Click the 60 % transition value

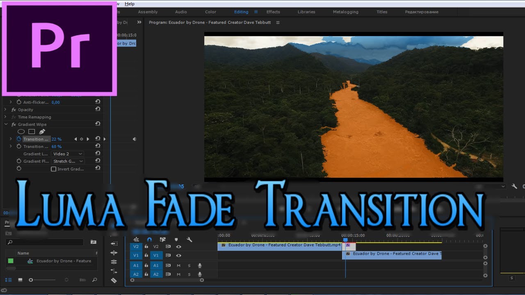57,147
